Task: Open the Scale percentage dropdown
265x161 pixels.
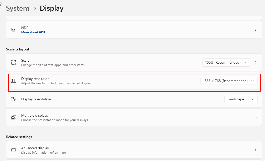Action: [226, 62]
